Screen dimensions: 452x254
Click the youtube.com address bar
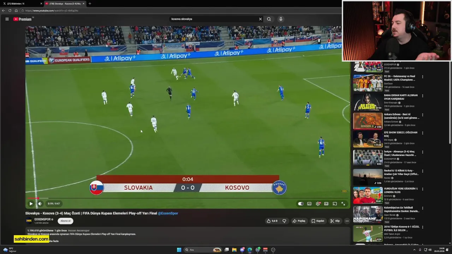pyautogui.click(x=180, y=11)
